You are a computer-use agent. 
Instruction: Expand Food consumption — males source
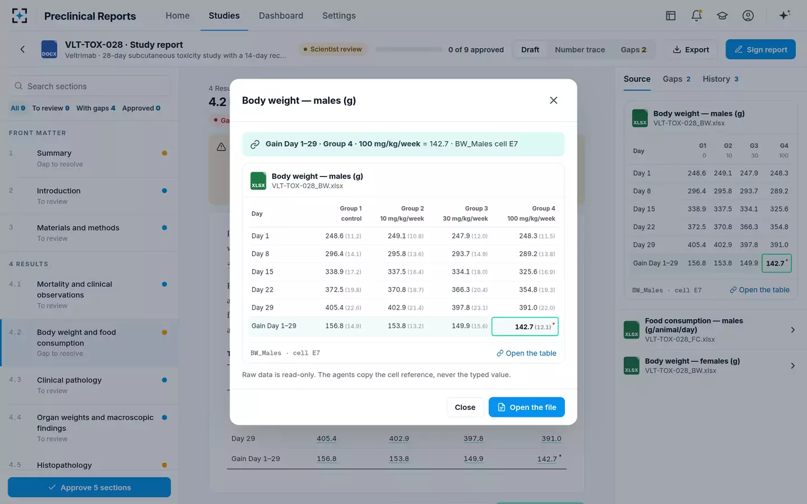tap(792, 330)
